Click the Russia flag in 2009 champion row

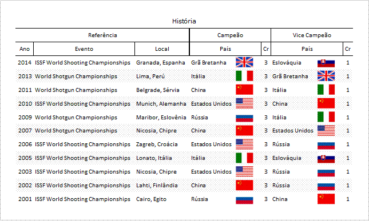(244, 118)
